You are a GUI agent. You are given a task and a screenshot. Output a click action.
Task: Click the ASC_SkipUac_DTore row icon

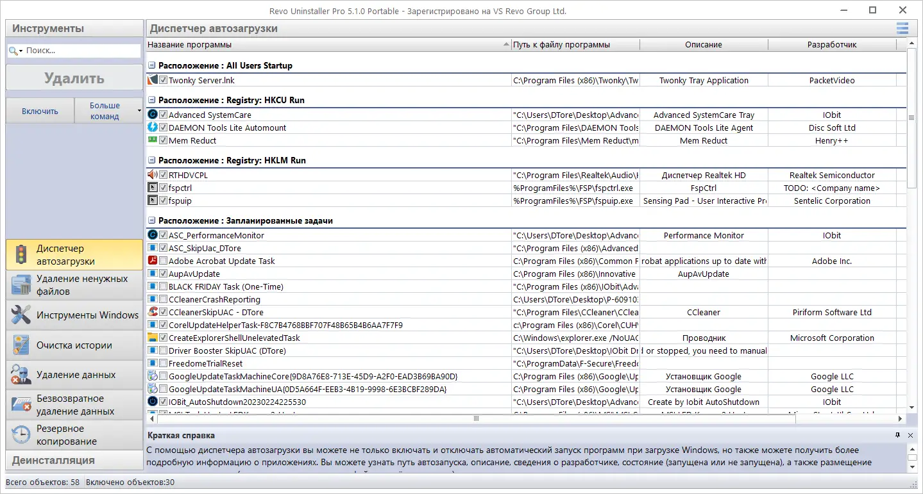pos(153,248)
